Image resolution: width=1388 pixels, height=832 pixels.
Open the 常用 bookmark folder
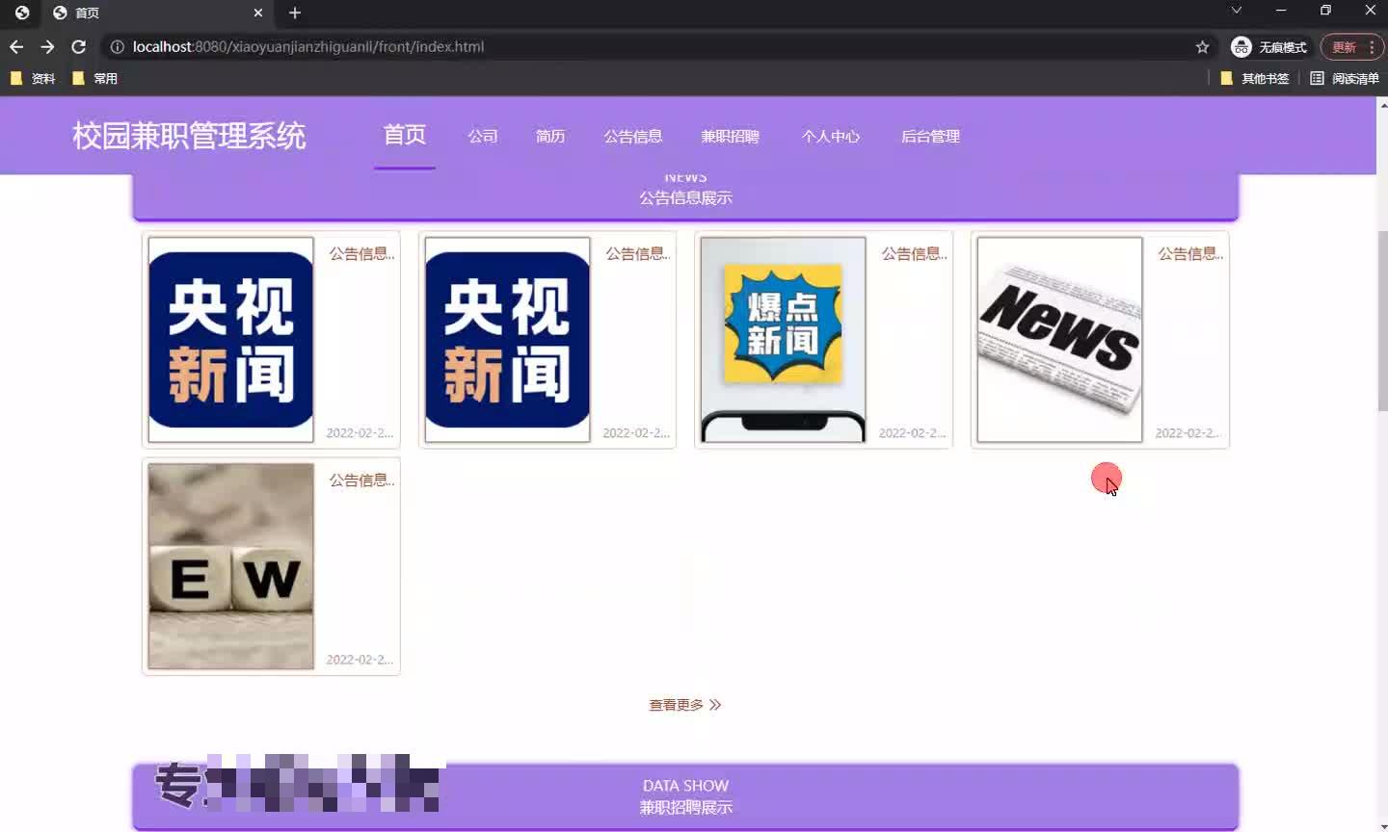click(x=95, y=78)
